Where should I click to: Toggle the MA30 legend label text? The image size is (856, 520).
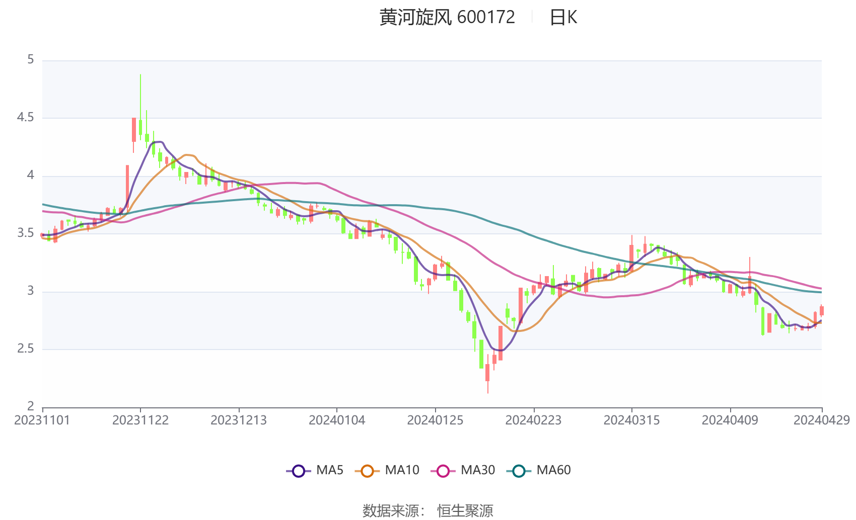pyautogui.click(x=477, y=470)
